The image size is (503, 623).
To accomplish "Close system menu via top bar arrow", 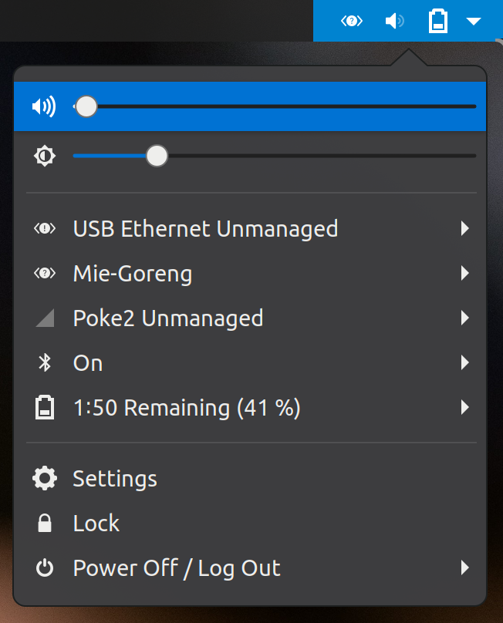I will [474, 21].
